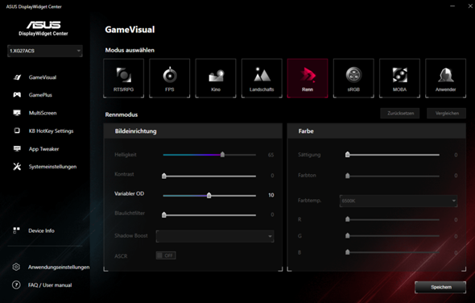This screenshot has width=475, height=303.
Task: Open the monitor selection dropdown 1.XG27ACS
Action: pos(45,51)
